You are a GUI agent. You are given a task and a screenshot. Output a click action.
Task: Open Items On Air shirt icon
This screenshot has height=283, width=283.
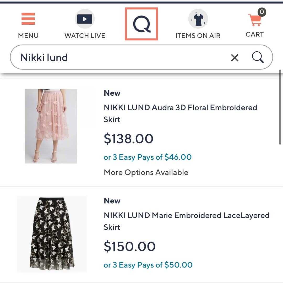198,19
